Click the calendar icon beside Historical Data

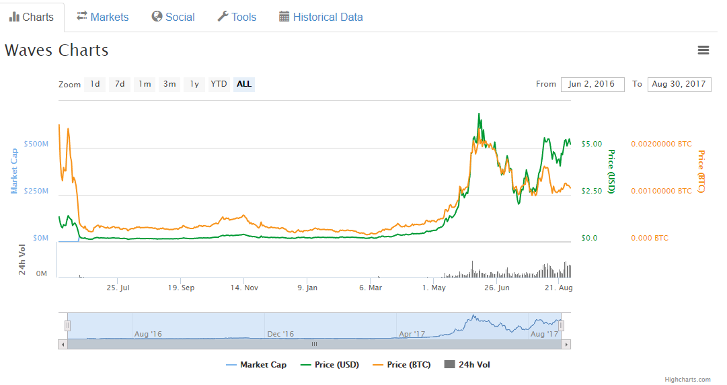[x=284, y=17]
